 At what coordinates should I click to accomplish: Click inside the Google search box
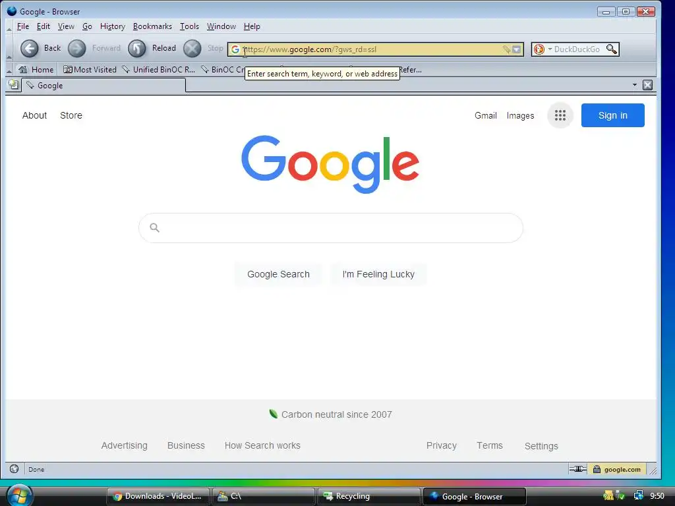(x=331, y=227)
